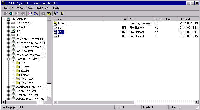Click the Add to Source Control toolbar icon
Screen dimensions: 200x110
click(x=6, y=14)
